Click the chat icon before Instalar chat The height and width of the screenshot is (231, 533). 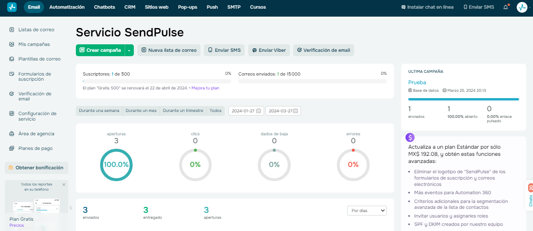click(404, 7)
